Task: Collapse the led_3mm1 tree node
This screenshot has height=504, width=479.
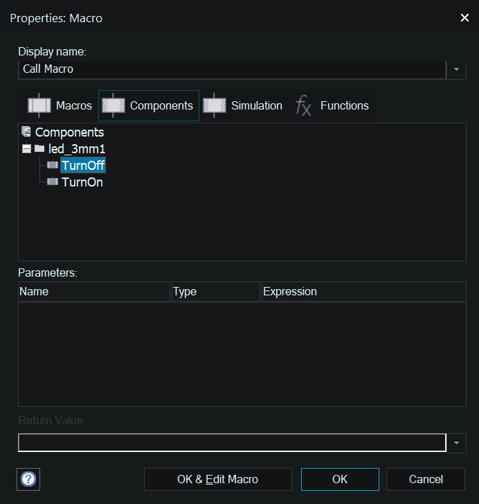Action: pyautogui.click(x=26, y=149)
